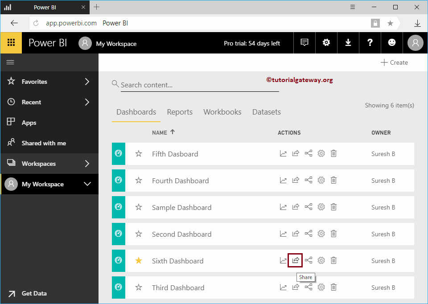The height and width of the screenshot is (304, 428).
Task: Open usage metrics for Fifth Dasboard
Action: pos(283,153)
